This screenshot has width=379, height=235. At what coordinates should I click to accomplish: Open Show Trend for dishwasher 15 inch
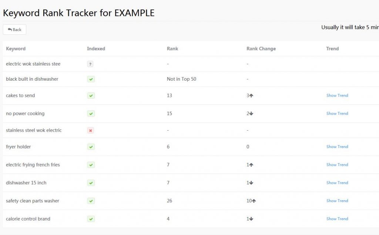[x=337, y=183]
